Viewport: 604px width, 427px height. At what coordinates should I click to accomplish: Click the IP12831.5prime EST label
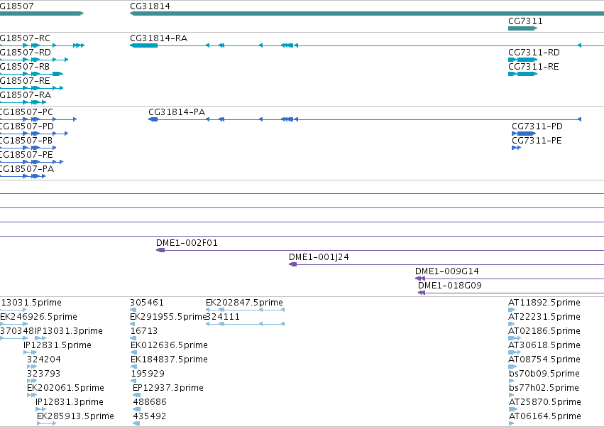[x=57, y=345]
